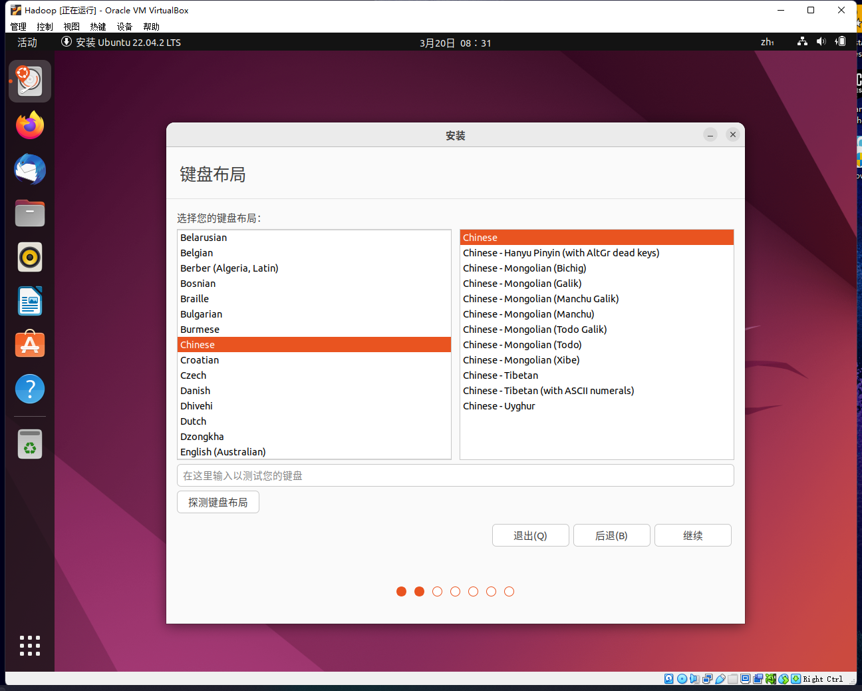Click 活动 activities in the top bar
Screen dimensions: 862x691
click(x=27, y=42)
